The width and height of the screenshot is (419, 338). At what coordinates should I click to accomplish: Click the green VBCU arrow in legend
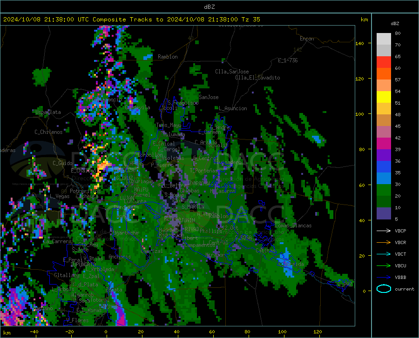click(384, 266)
